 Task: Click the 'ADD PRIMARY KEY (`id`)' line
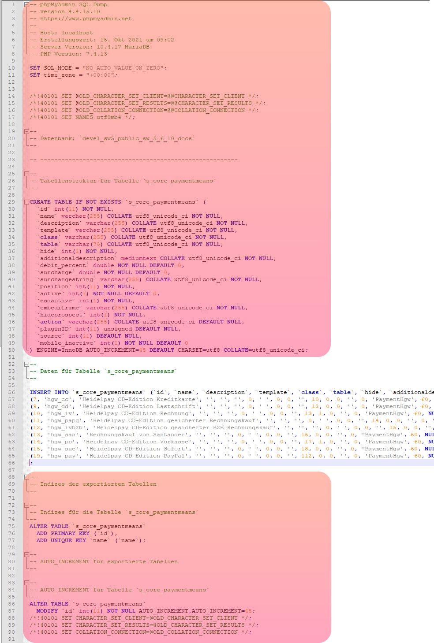pyautogui.click(x=77, y=533)
